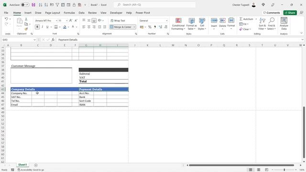Toggle Bottom Align vertical alignment

pyautogui.click(x=94, y=20)
